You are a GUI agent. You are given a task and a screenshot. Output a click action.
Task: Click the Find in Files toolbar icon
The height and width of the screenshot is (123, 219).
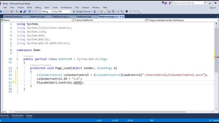(x=102, y=12)
